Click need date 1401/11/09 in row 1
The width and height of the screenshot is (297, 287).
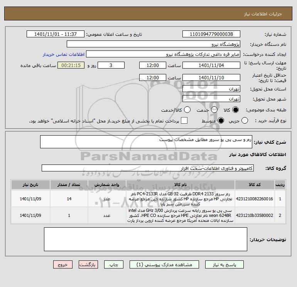pyautogui.click(x=30, y=199)
